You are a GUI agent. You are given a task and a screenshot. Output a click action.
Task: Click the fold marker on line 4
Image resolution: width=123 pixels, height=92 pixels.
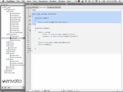30,16
